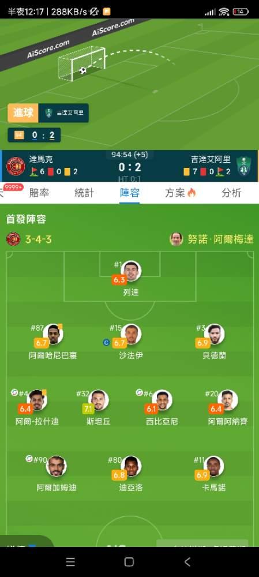Open the 賠率 odds tab
The image size is (259, 577).
click(39, 193)
